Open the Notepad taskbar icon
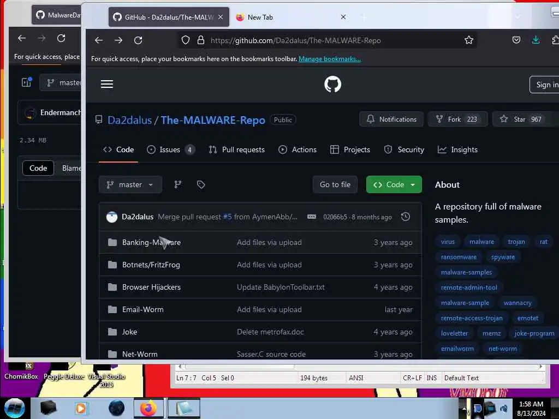Image resolution: width=559 pixels, height=419 pixels. [183, 408]
